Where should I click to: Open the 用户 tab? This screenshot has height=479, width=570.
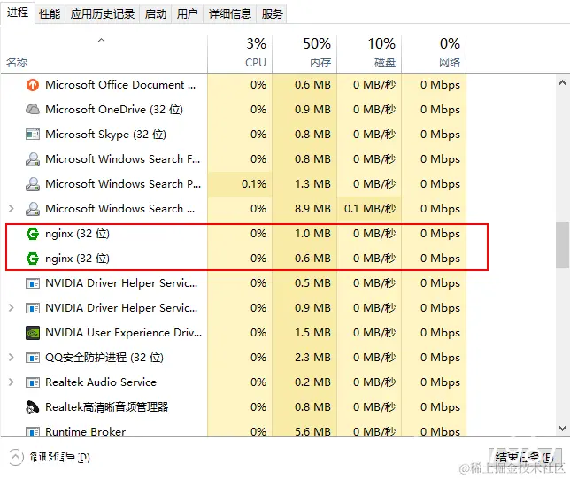click(188, 14)
